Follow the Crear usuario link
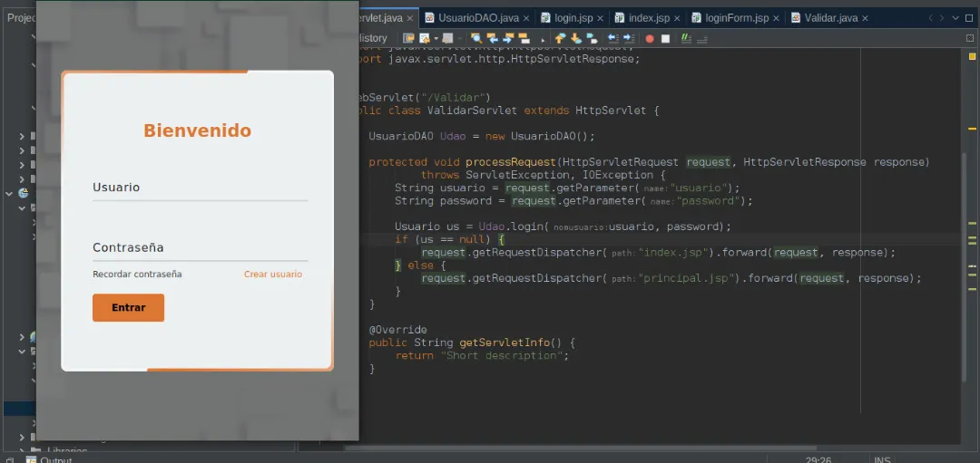Screen dimensions: 980x463 [x=273, y=274]
